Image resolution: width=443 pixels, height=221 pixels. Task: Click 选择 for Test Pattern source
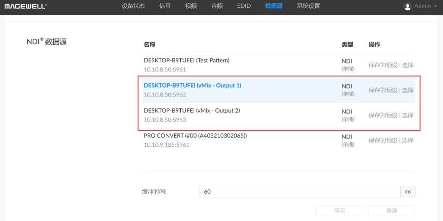408,65
